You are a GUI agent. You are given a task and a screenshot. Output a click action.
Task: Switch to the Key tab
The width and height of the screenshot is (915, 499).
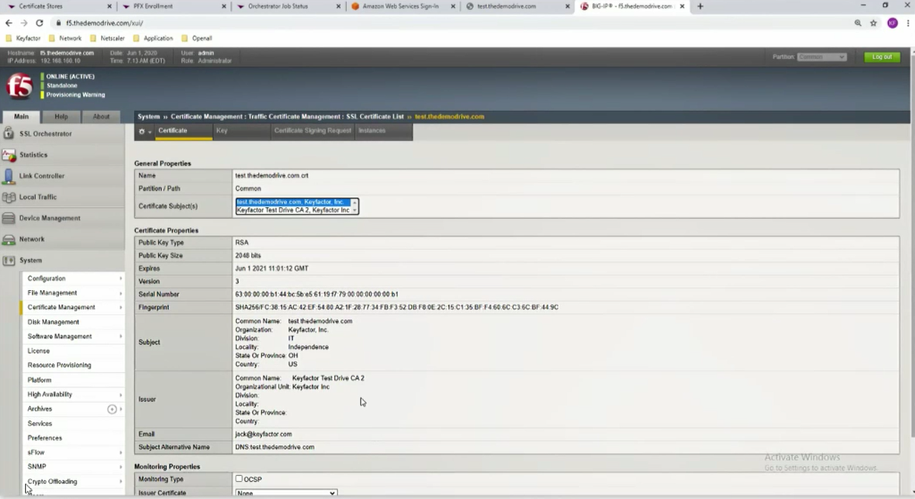[222, 131]
